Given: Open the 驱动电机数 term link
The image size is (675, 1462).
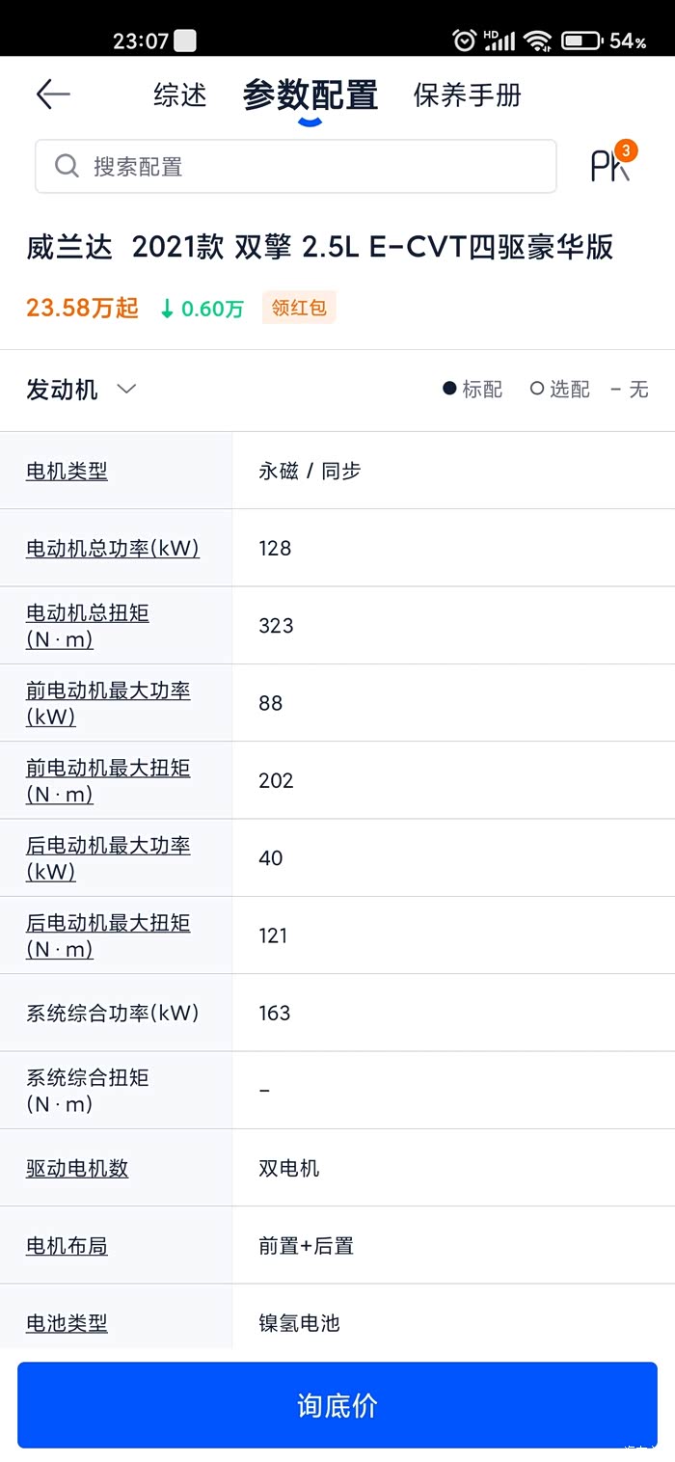Looking at the screenshot, I should (77, 1169).
